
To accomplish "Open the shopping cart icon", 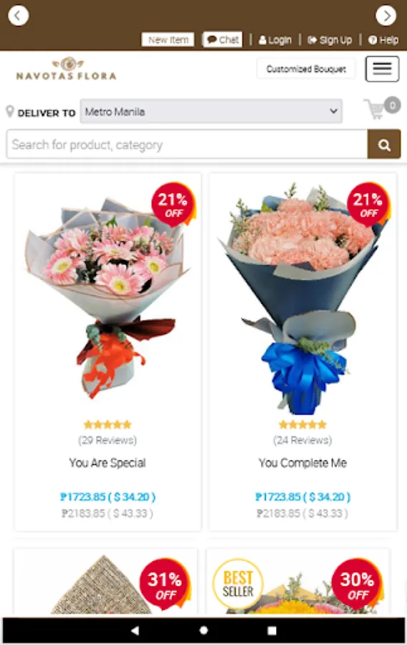I will pyautogui.click(x=375, y=110).
